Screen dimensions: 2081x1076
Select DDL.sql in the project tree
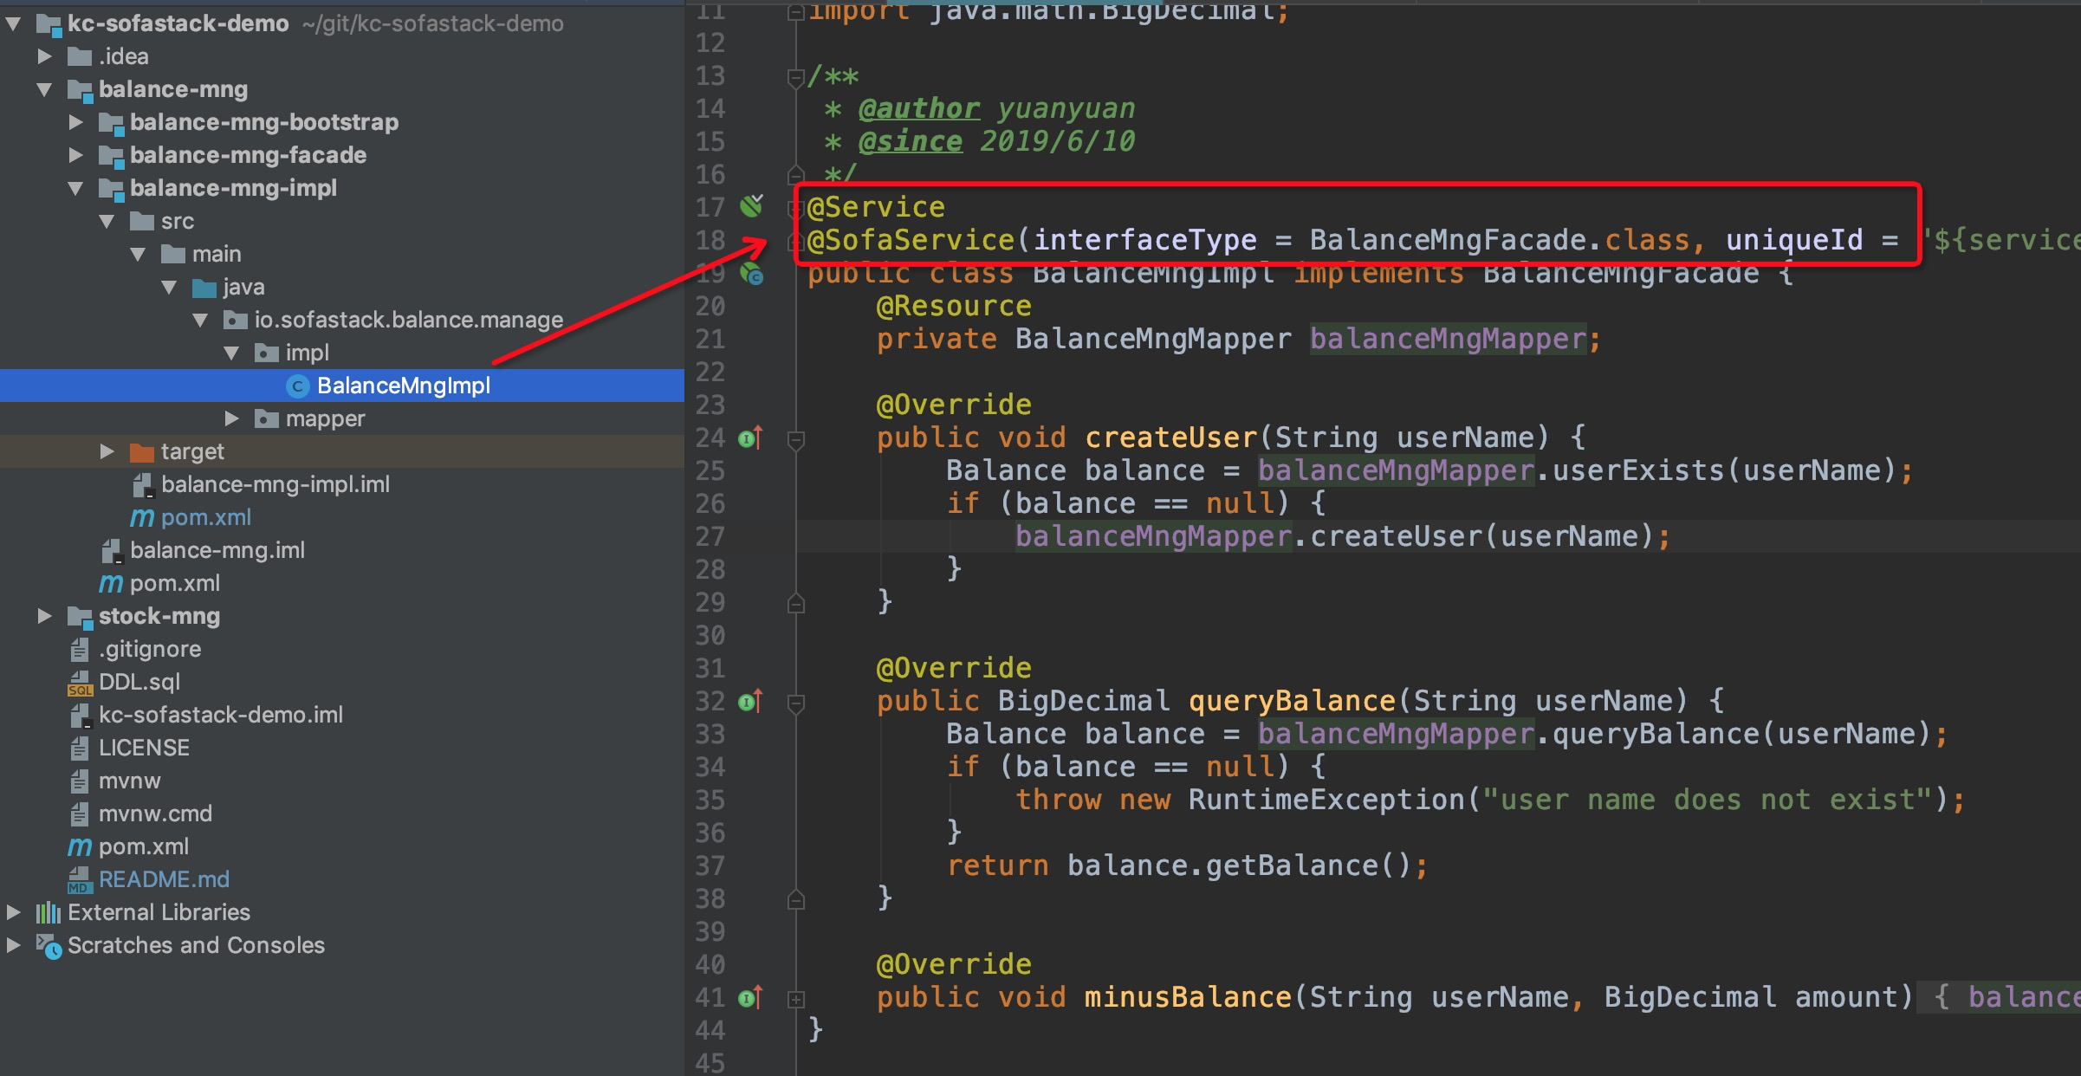139,682
